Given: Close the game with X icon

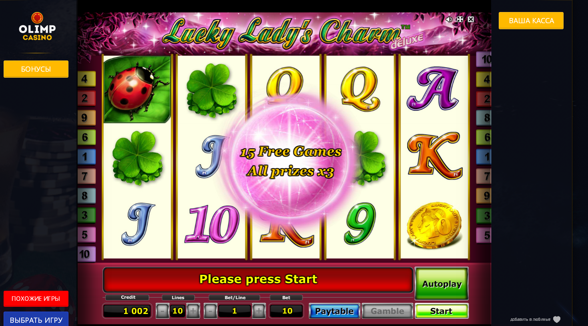Looking at the screenshot, I should point(471,19).
